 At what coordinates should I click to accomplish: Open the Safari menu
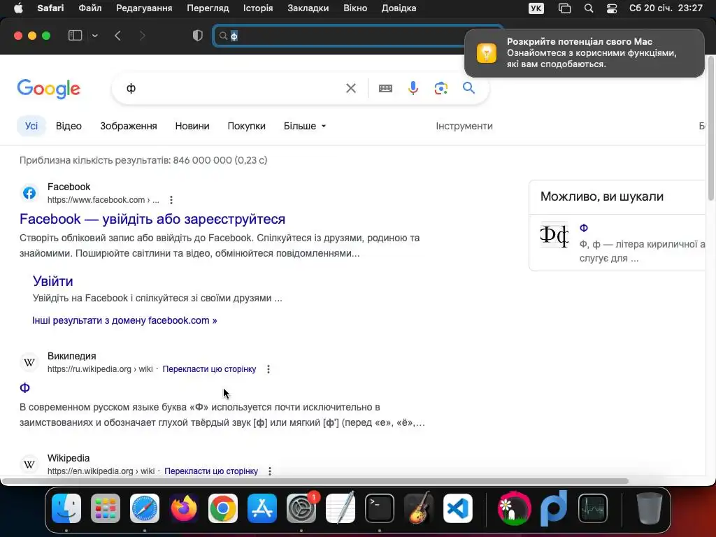click(x=50, y=8)
